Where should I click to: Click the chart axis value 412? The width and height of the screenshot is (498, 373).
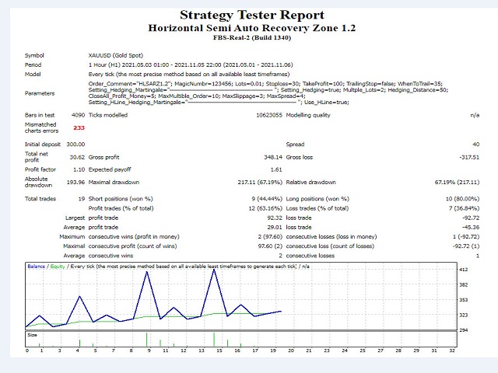point(464,270)
